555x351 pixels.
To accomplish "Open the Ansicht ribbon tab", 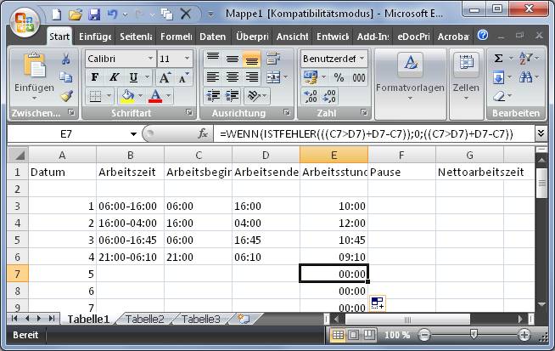I will 293,37.
